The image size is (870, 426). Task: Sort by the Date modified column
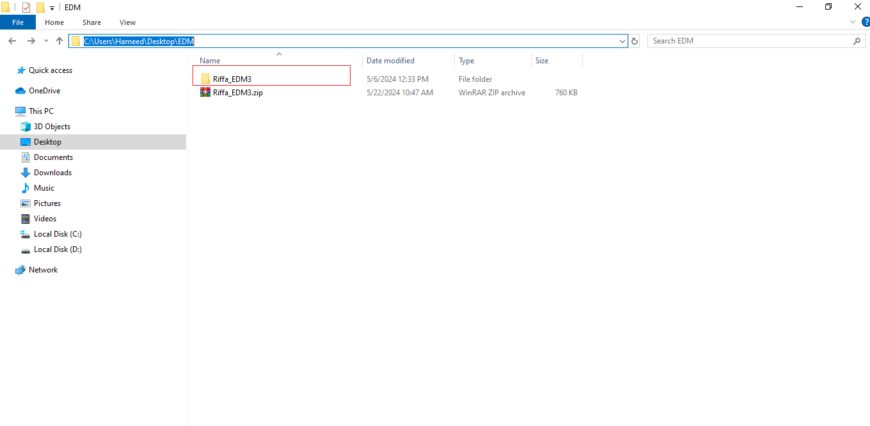tap(390, 61)
